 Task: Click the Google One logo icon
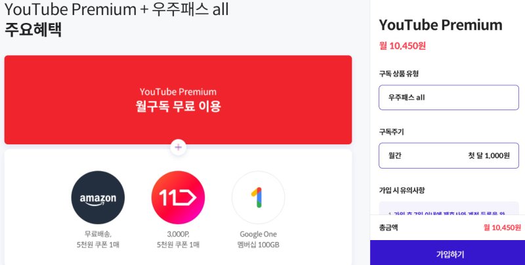258,197
